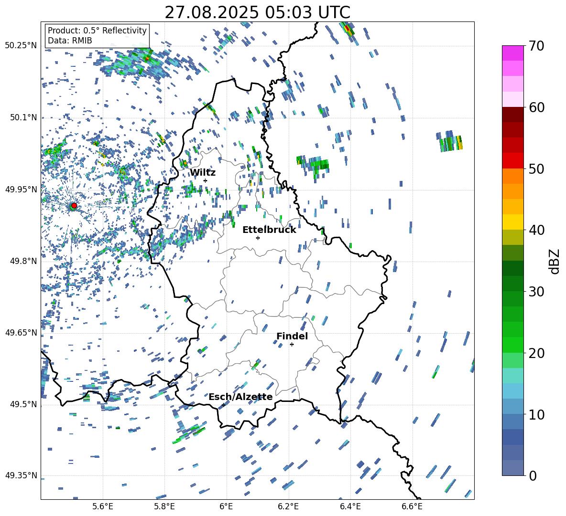Click the Ettelbruck city label
This screenshot has width=566, height=516.
coord(269,230)
